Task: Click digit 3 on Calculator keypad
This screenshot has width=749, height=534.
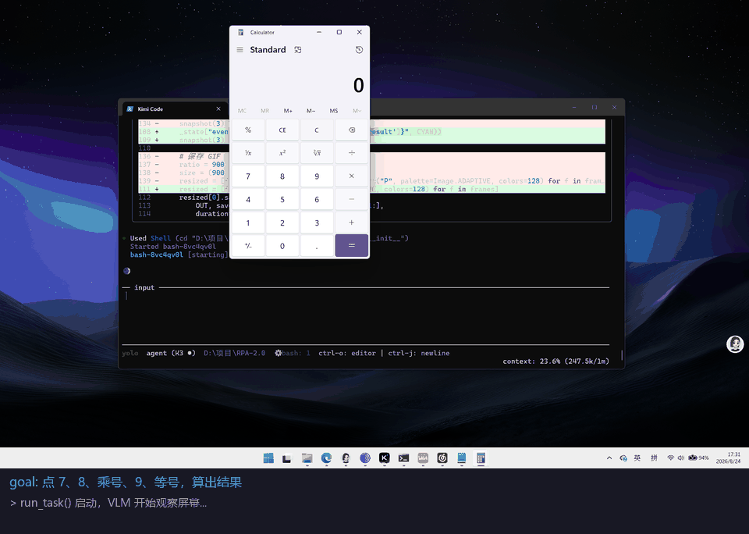Action: (317, 222)
